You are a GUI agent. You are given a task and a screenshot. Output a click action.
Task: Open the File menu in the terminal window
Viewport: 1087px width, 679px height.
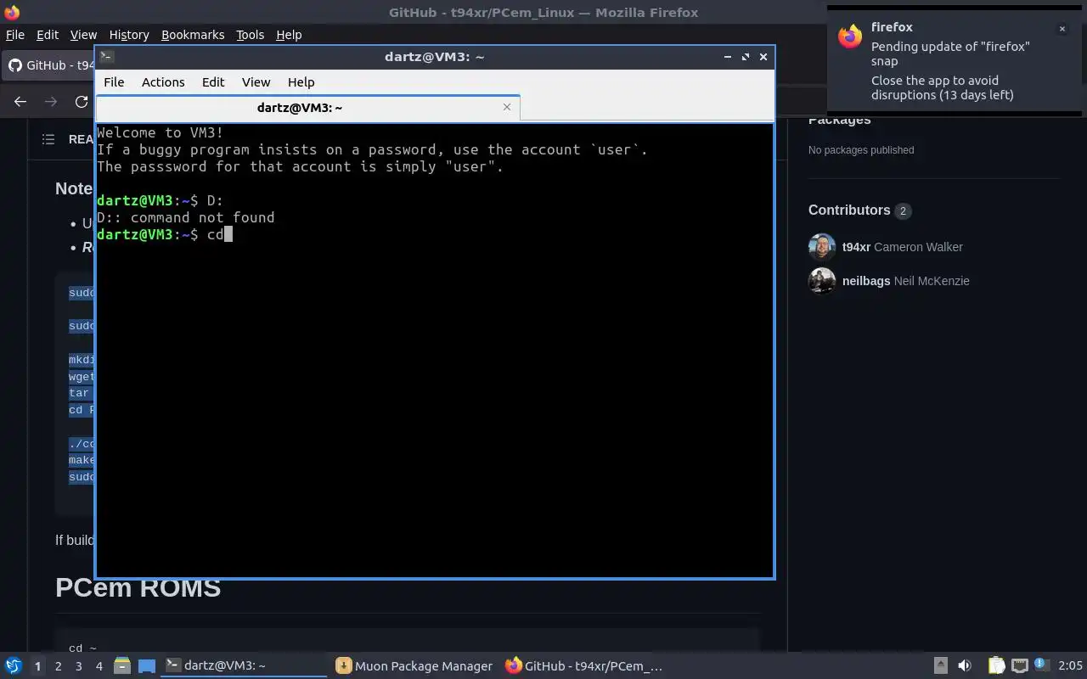click(114, 82)
